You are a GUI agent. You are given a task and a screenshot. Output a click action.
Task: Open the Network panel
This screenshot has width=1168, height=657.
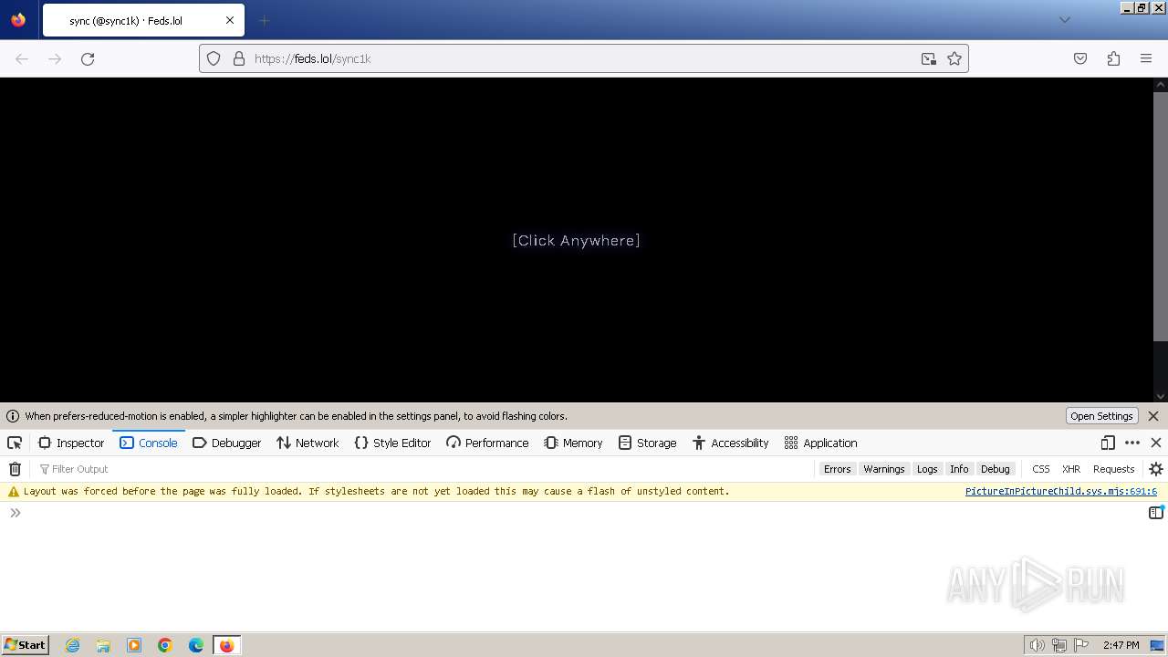[x=308, y=443]
